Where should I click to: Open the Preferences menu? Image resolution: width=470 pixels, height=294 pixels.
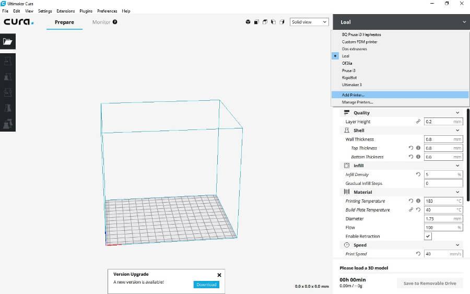107,11
